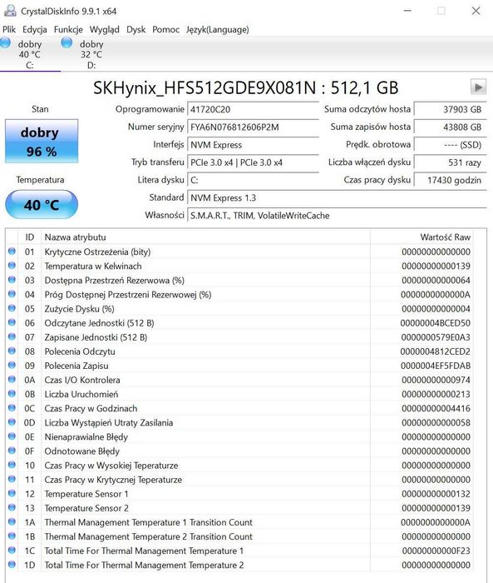Select Total Time For Thermal Management Temperature 1
Viewport: 493px width, 583px height.
[239, 551]
